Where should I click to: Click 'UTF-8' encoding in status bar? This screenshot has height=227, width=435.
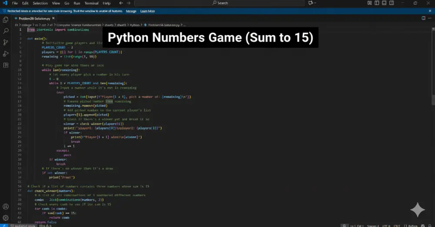pyautogui.click(x=386, y=226)
